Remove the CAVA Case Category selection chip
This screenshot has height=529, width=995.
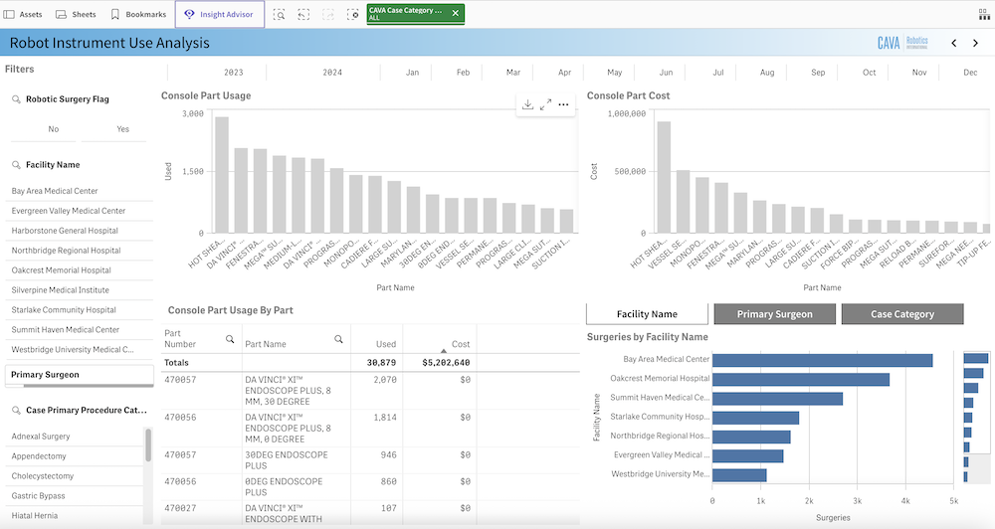tap(456, 13)
